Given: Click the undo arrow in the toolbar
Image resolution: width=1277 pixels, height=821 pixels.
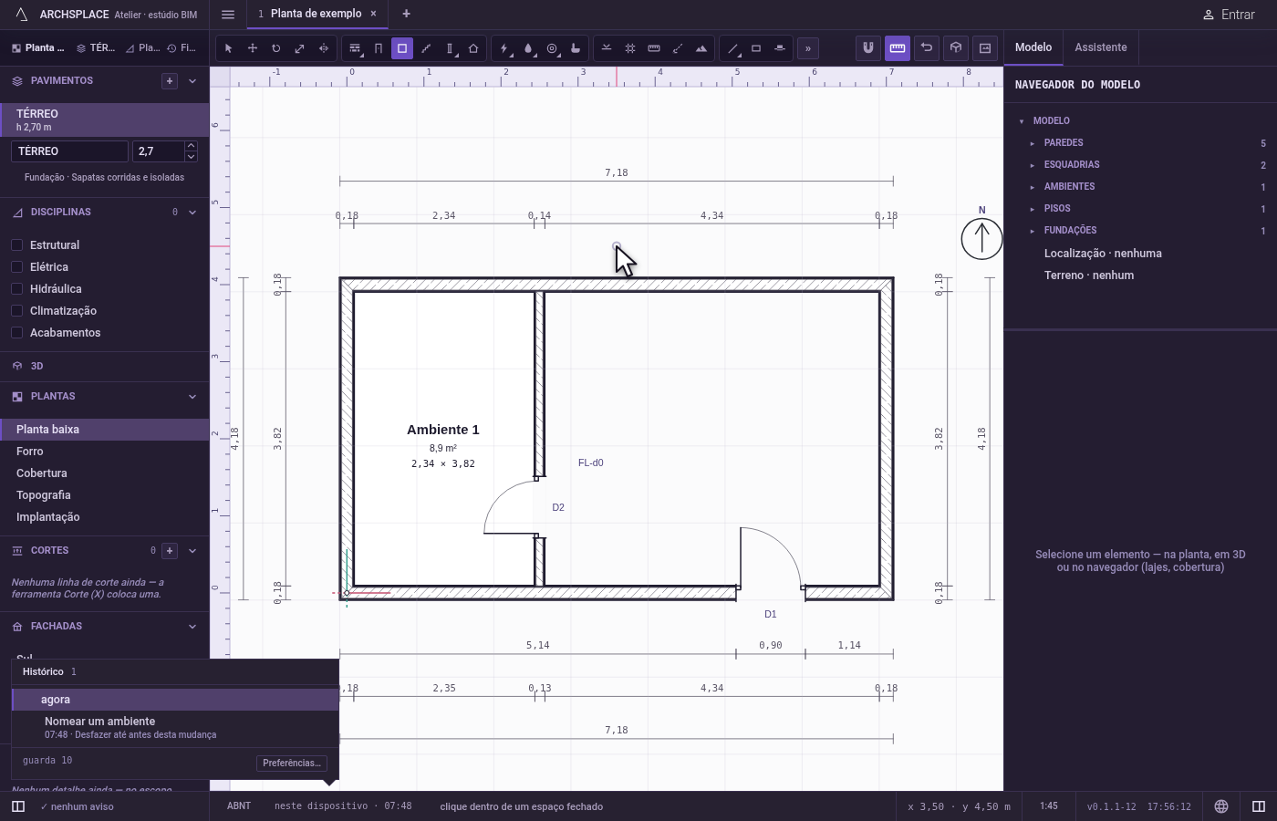Looking at the screenshot, I should click(x=927, y=47).
